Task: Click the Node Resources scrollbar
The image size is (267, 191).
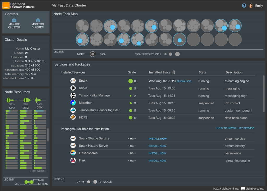Action: pos(48,135)
